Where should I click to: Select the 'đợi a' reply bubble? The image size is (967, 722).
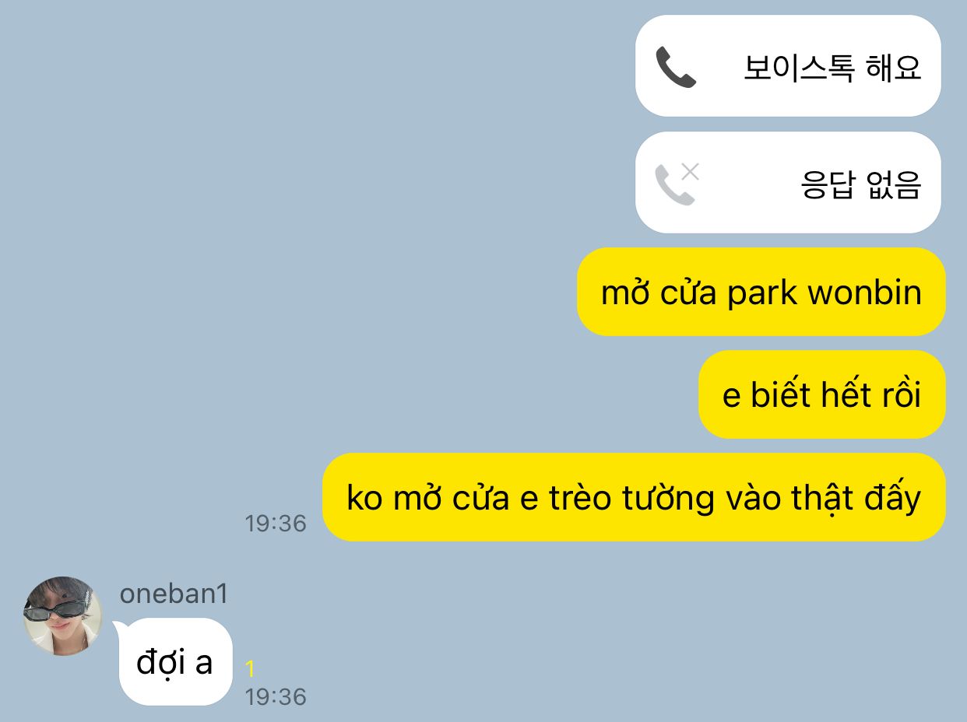coord(174,662)
